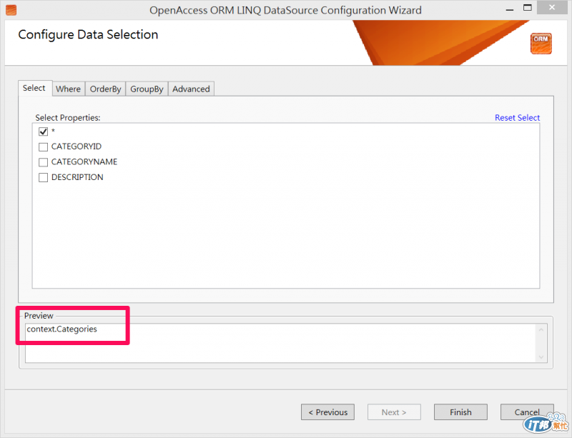Click the CATEGORYNAME label text
The width and height of the screenshot is (572, 438).
84,161
